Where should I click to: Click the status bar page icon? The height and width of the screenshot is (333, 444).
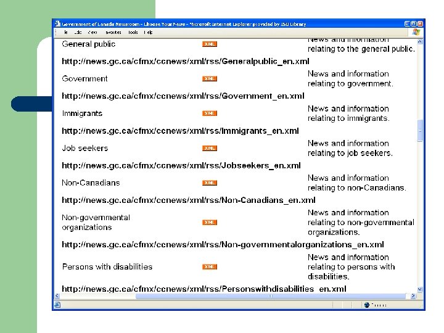(57, 305)
